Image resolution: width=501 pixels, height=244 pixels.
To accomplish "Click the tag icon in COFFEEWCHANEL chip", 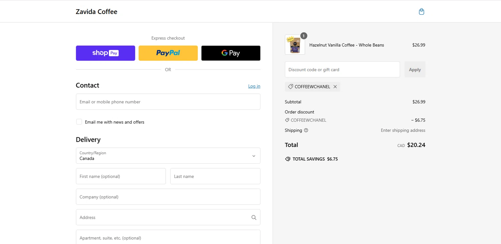I will [x=290, y=87].
